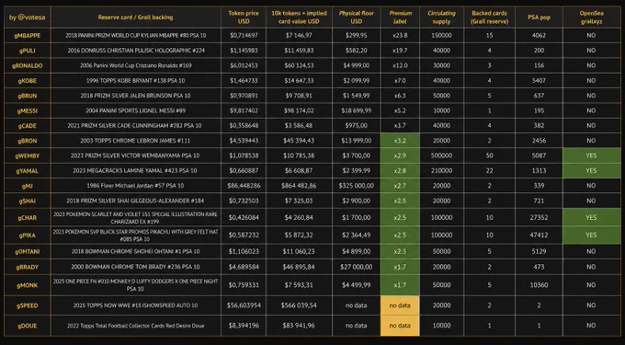Select the gSPEED ticker cell
Screen dimensions: 625x345
click(27, 305)
